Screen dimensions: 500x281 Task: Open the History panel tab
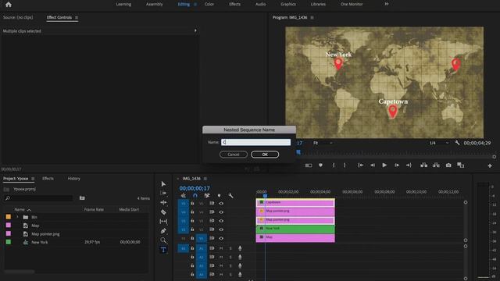tap(74, 179)
